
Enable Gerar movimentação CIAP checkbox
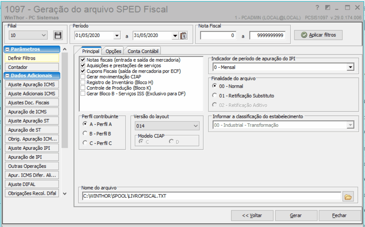click(x=83, y=77)
